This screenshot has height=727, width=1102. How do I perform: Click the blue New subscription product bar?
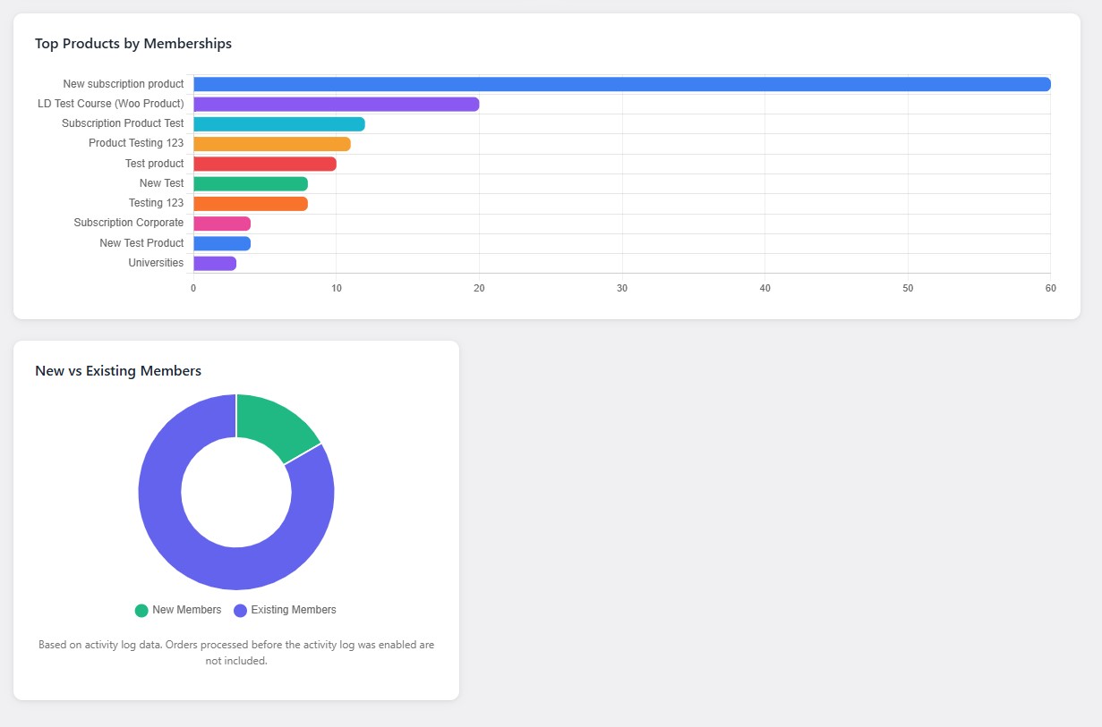point(621,84)
